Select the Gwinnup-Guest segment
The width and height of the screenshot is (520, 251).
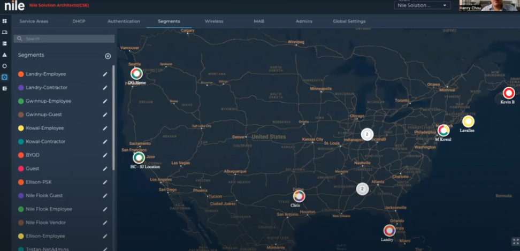44,115
